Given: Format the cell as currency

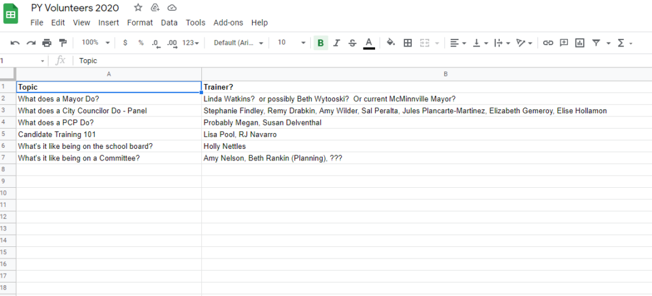Looking at the screenshot, I should pyautogui.click(x=125, y=43).
